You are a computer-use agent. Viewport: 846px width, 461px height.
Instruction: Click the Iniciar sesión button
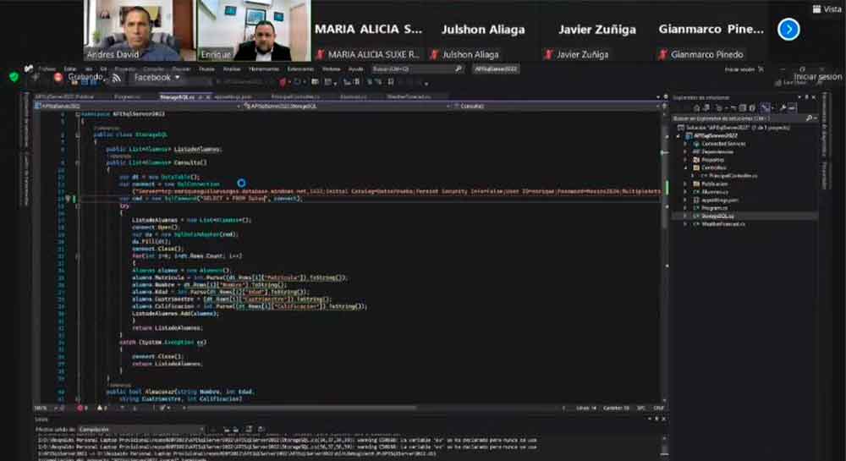pyautogui.click(x=817, y=77)
